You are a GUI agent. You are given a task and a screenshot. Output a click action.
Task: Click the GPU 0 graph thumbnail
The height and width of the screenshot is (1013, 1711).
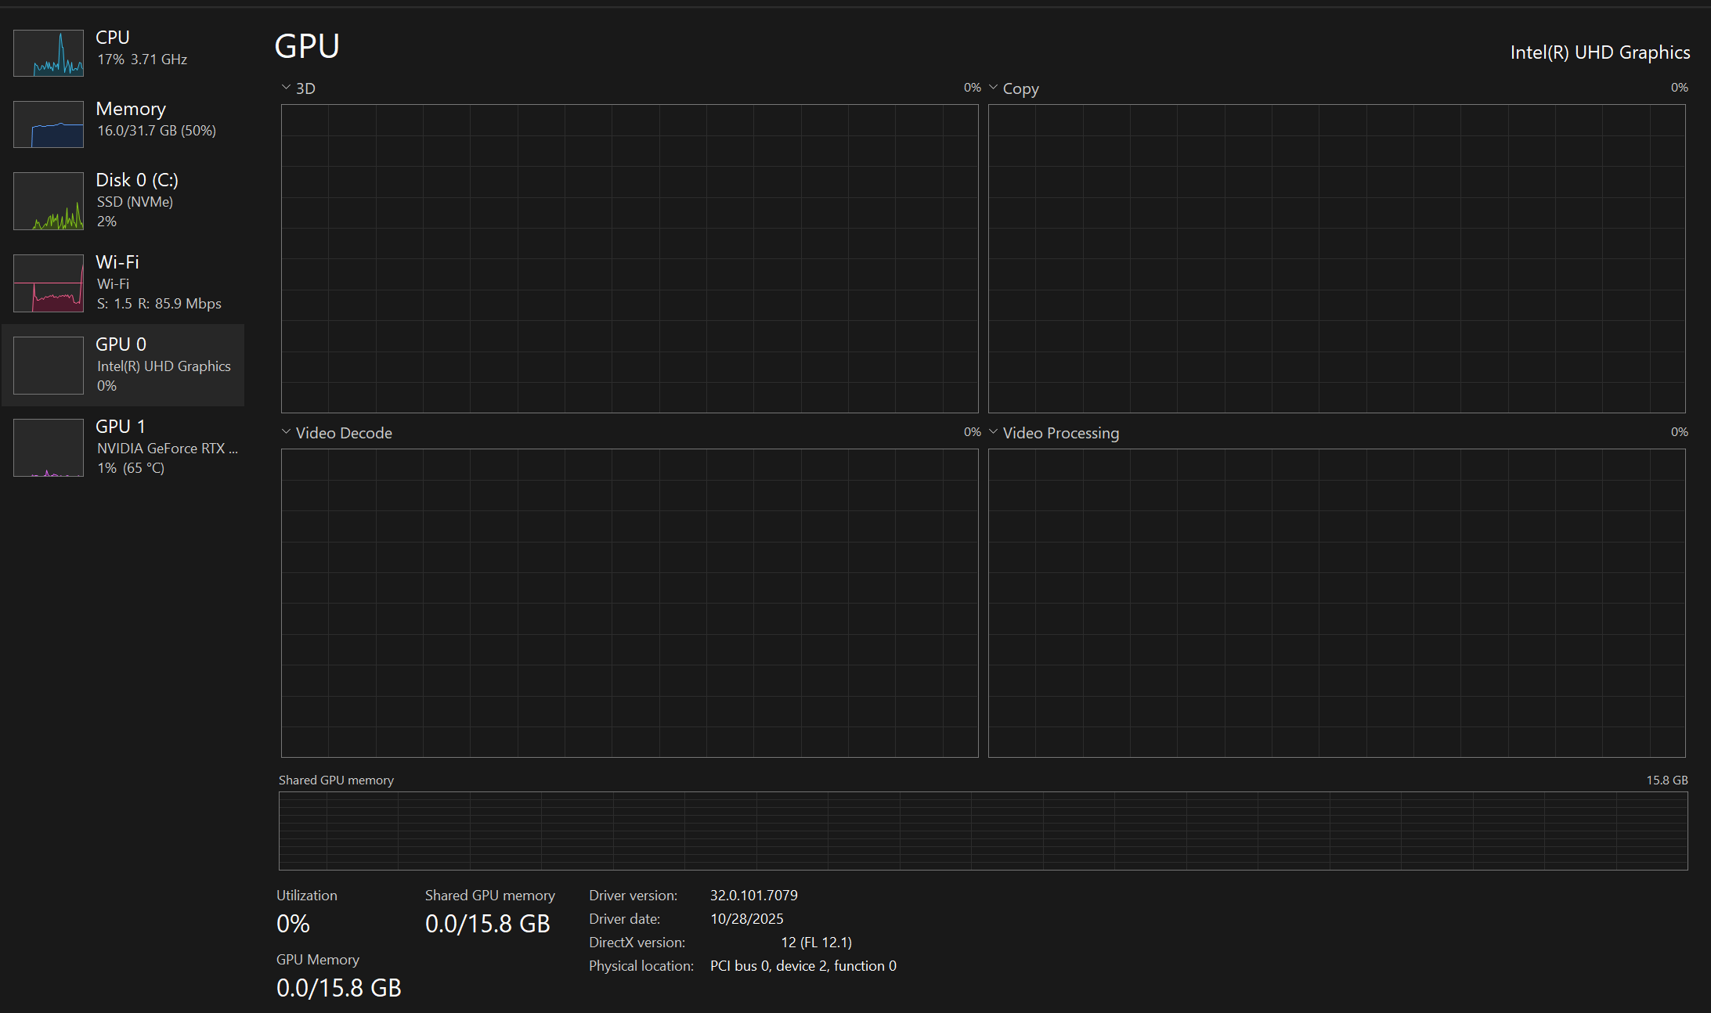click(49, 366)
